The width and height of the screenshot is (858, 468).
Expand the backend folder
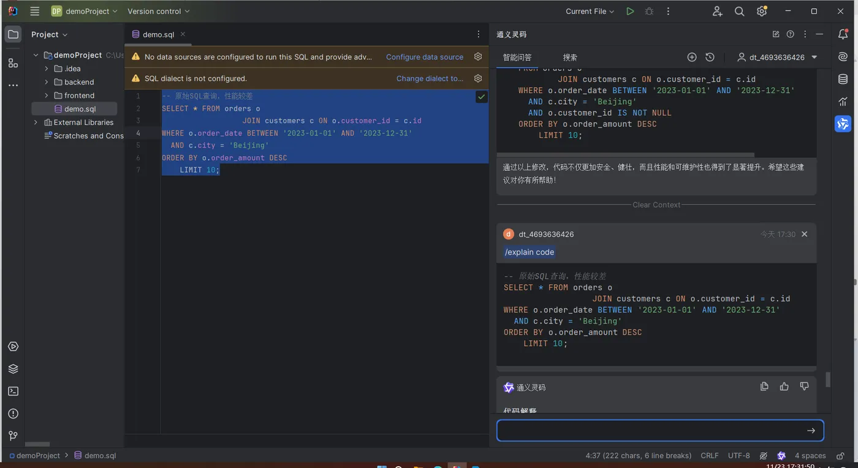tap(47, 82)
